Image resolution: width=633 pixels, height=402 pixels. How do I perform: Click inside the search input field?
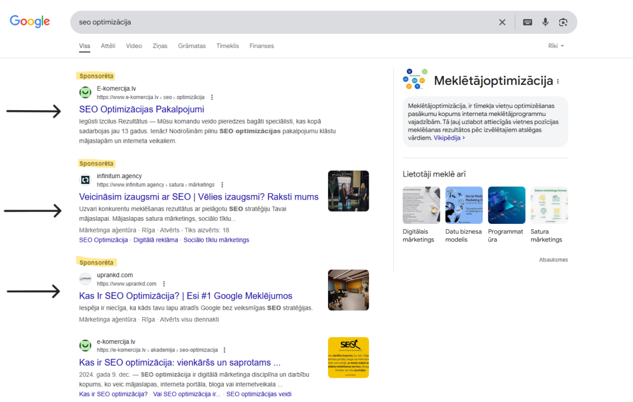pos(264,22)
